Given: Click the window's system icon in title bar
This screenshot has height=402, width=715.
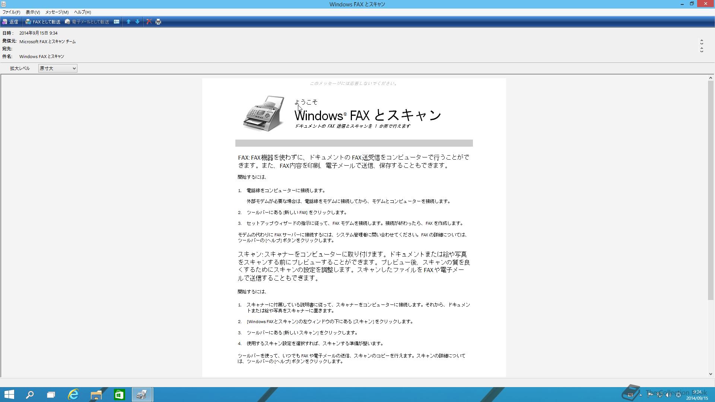Looking at the screenshot, I should tap(3, 4).
